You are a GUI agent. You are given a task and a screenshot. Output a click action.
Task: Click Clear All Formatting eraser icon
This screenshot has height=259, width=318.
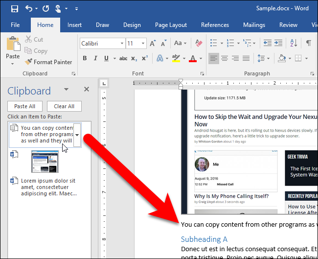(199, 43)
